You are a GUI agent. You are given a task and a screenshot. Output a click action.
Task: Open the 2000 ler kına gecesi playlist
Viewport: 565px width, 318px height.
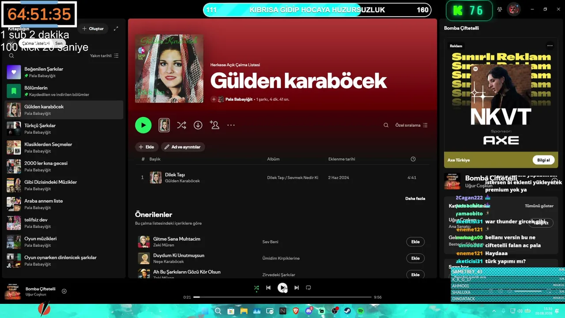(64, 167)
